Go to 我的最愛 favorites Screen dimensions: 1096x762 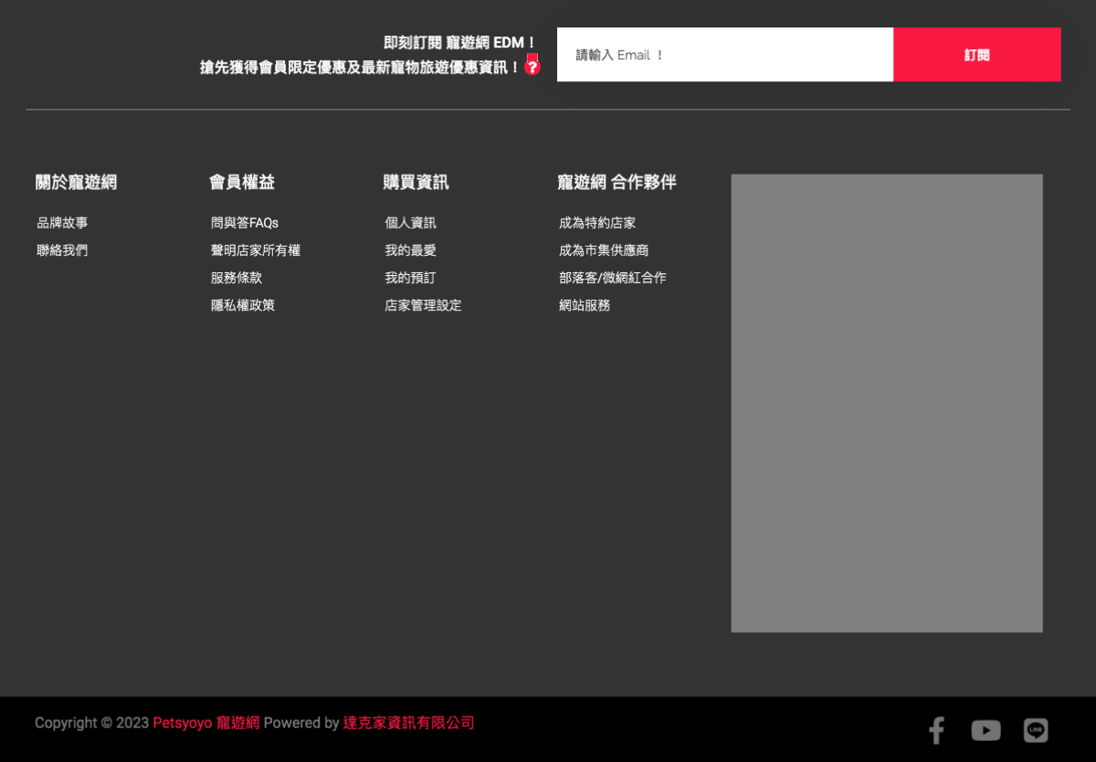click(x=410, y=250)
